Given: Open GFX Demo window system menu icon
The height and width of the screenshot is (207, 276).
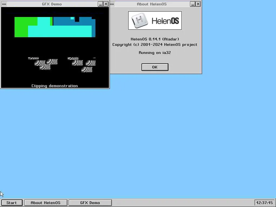Looking at the screenshot, I should (4, 4).
